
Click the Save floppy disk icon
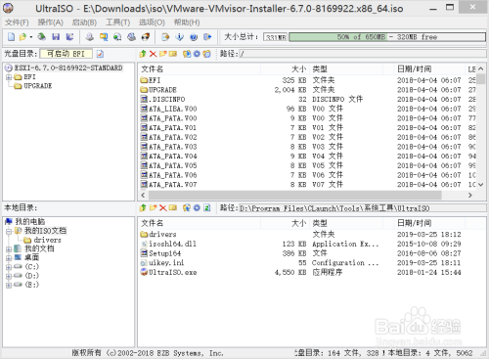coord(56,37)
